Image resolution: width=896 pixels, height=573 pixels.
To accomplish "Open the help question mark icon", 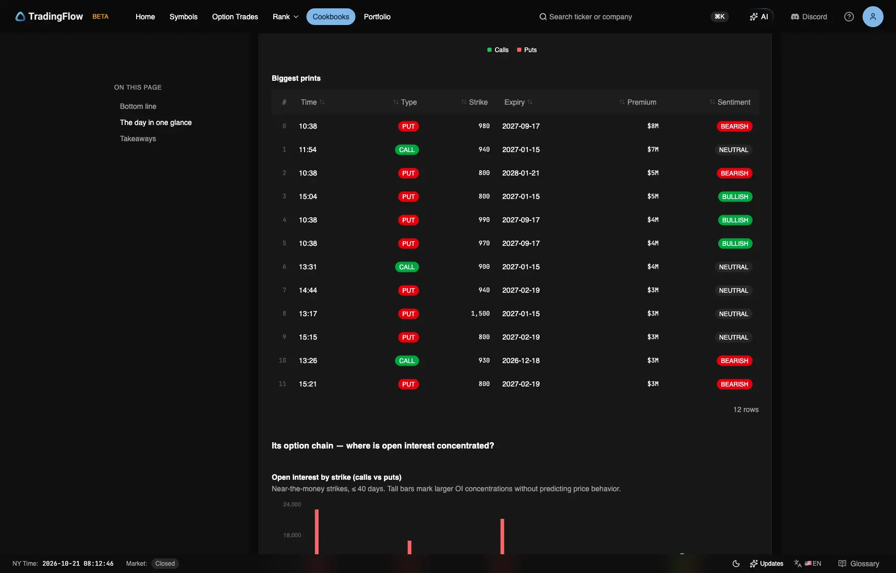I will [x=849, y=17].
